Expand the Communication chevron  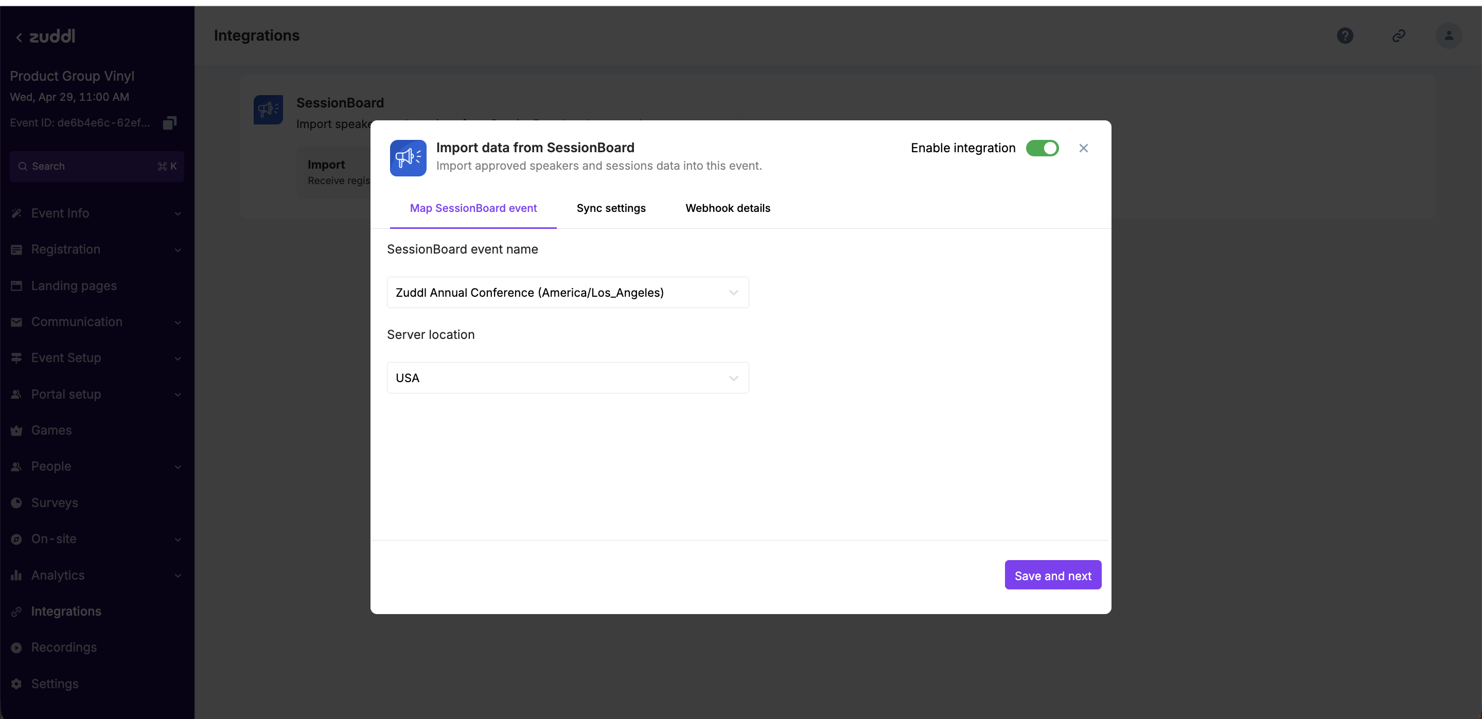point(178,322)
